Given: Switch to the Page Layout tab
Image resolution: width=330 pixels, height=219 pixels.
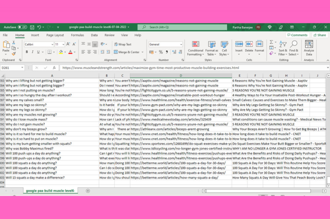Looking at the screenshot, I should pos(55,35).
